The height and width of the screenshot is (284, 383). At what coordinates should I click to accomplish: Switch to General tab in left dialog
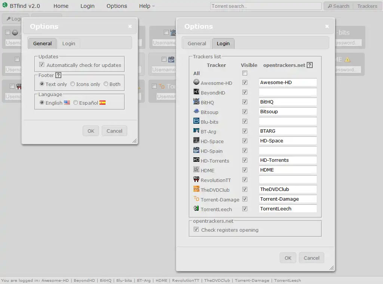(43, 43)
